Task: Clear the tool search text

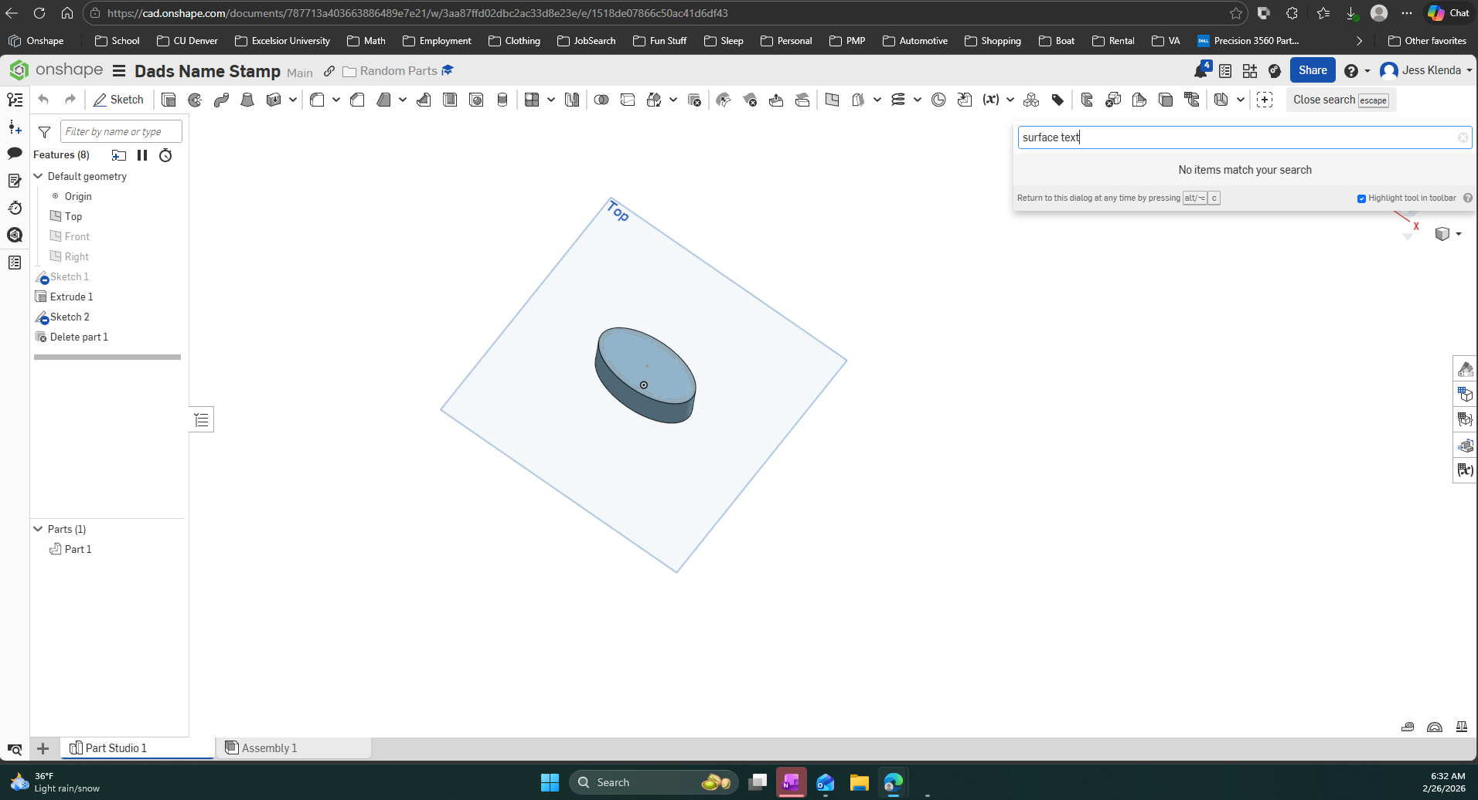Action: [1463, 137]
